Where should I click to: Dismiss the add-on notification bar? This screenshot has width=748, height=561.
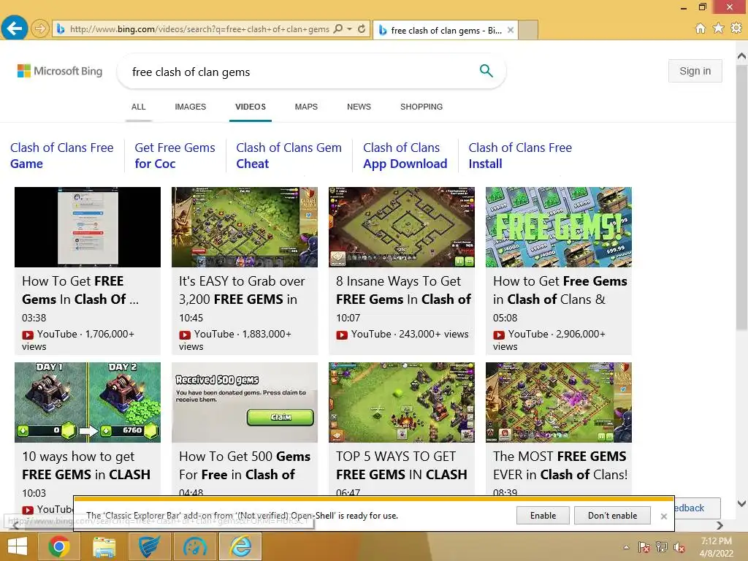click(x=663, y=516)
